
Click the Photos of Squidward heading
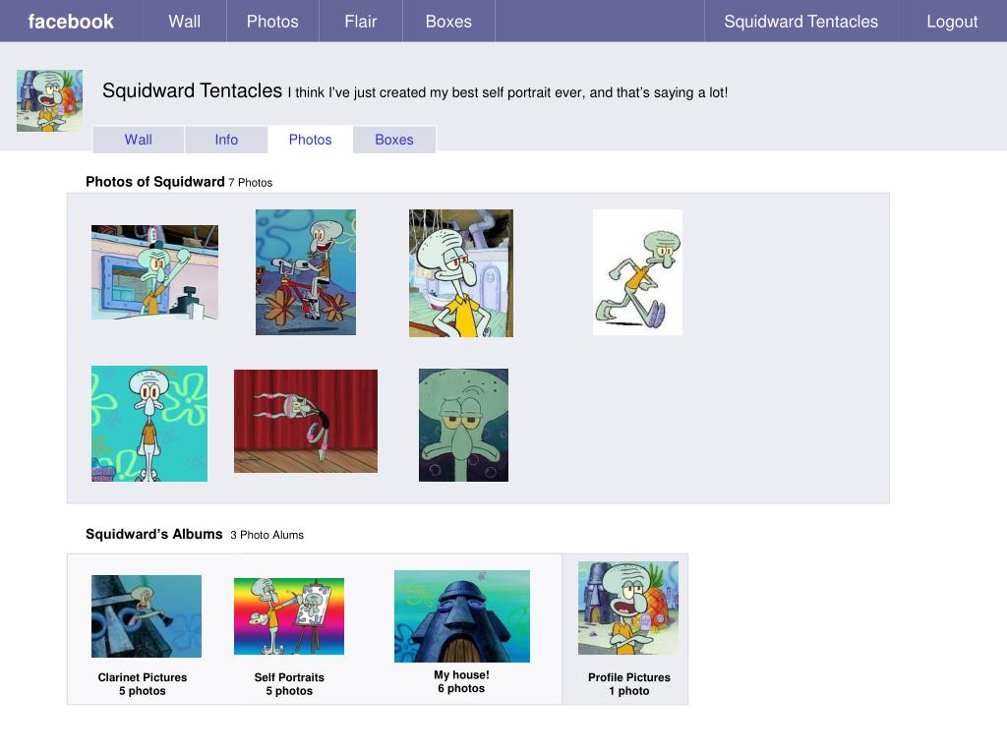pyautogui.click(x=154, y=182)
